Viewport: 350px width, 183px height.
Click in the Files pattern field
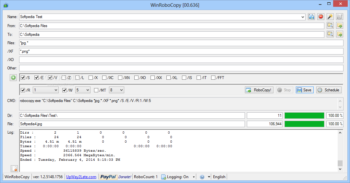point(181,43)
